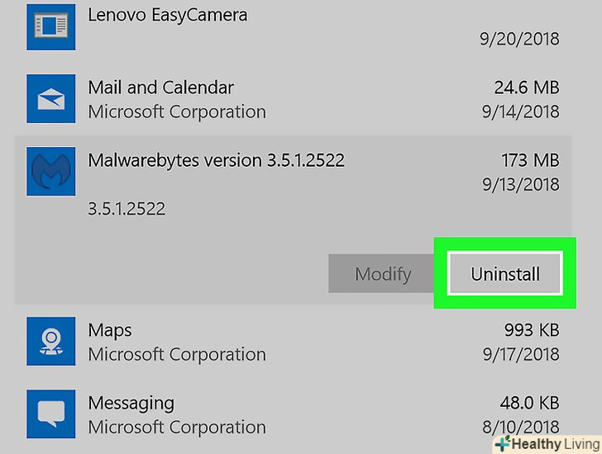The height and width of the screenshot is (454, 602).
Task: Click the Maps app icon
Action: (x=51, y=342)
